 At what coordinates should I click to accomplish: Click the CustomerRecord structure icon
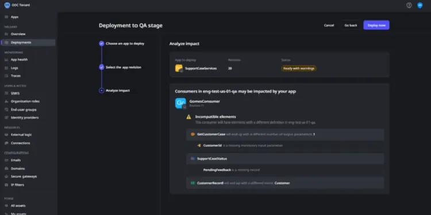click(193, 183)
